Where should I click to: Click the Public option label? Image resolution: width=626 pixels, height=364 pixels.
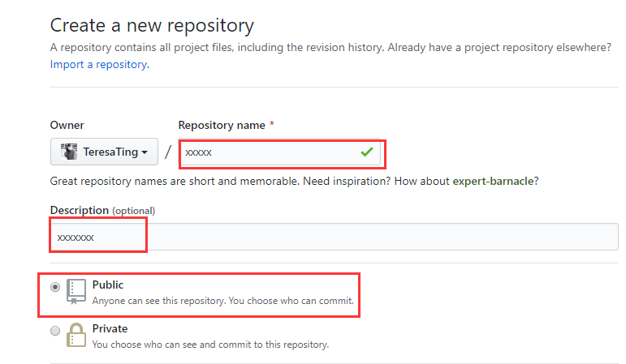click(108, 285)
